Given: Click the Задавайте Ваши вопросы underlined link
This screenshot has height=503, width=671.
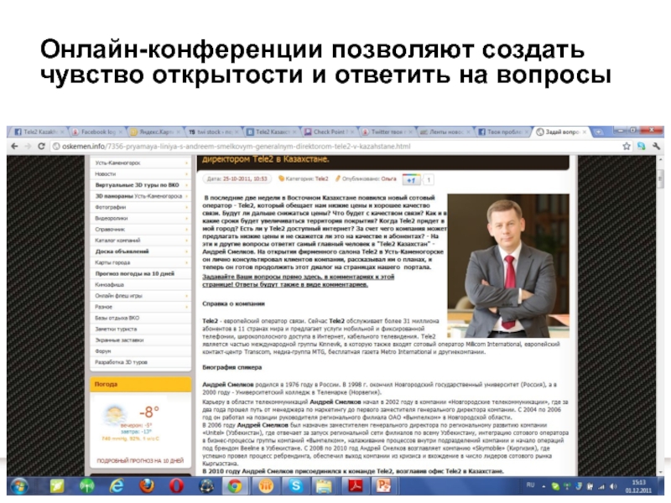Looking at the screenshot, I should pos(299,281).
